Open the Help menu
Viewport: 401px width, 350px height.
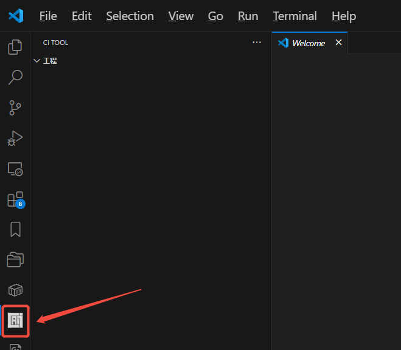(344, 16)
